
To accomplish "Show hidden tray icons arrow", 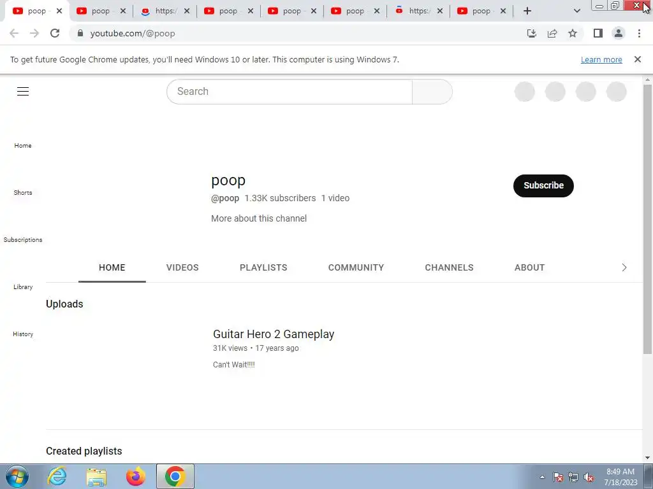I will pyautogui.click(x=542, y=478).
